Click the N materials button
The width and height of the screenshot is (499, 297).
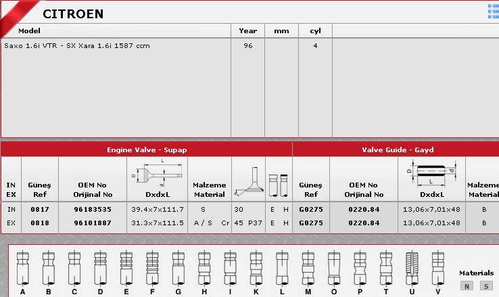(467, 285)
